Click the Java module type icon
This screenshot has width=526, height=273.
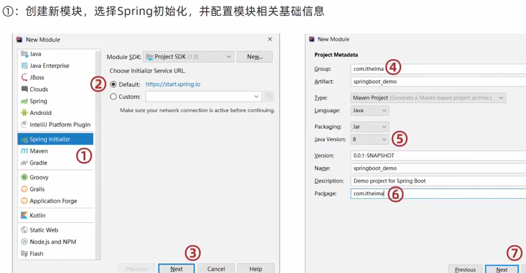tap(24, 54)
